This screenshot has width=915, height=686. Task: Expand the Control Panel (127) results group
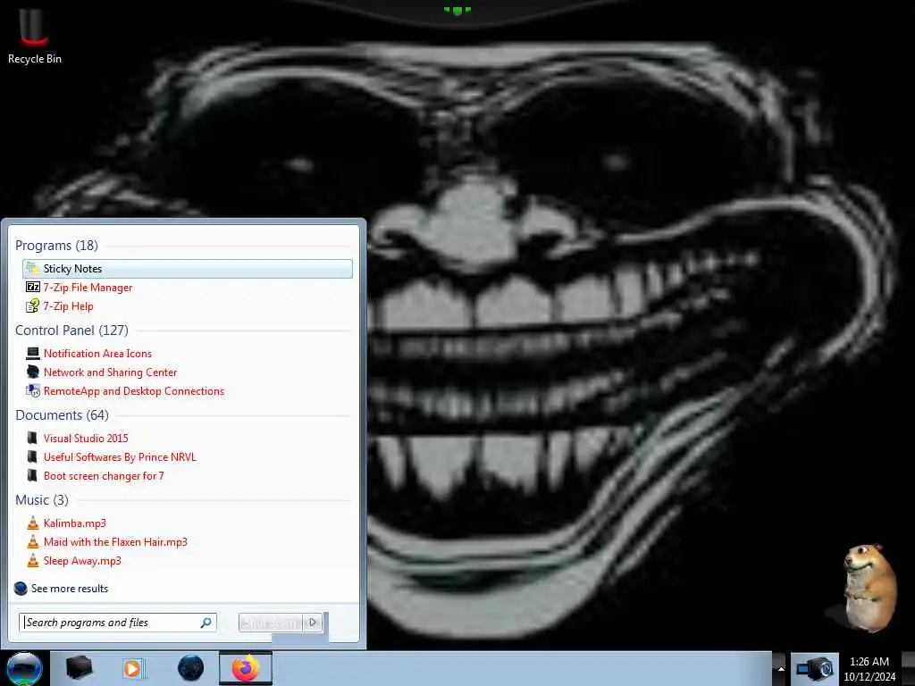[x=71, y=330]
